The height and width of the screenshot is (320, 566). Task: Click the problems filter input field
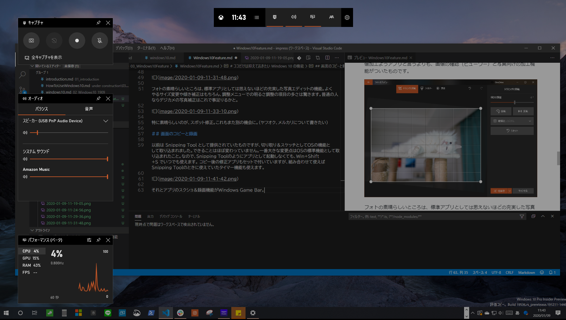pyautogui.click(x=433, y=216)
